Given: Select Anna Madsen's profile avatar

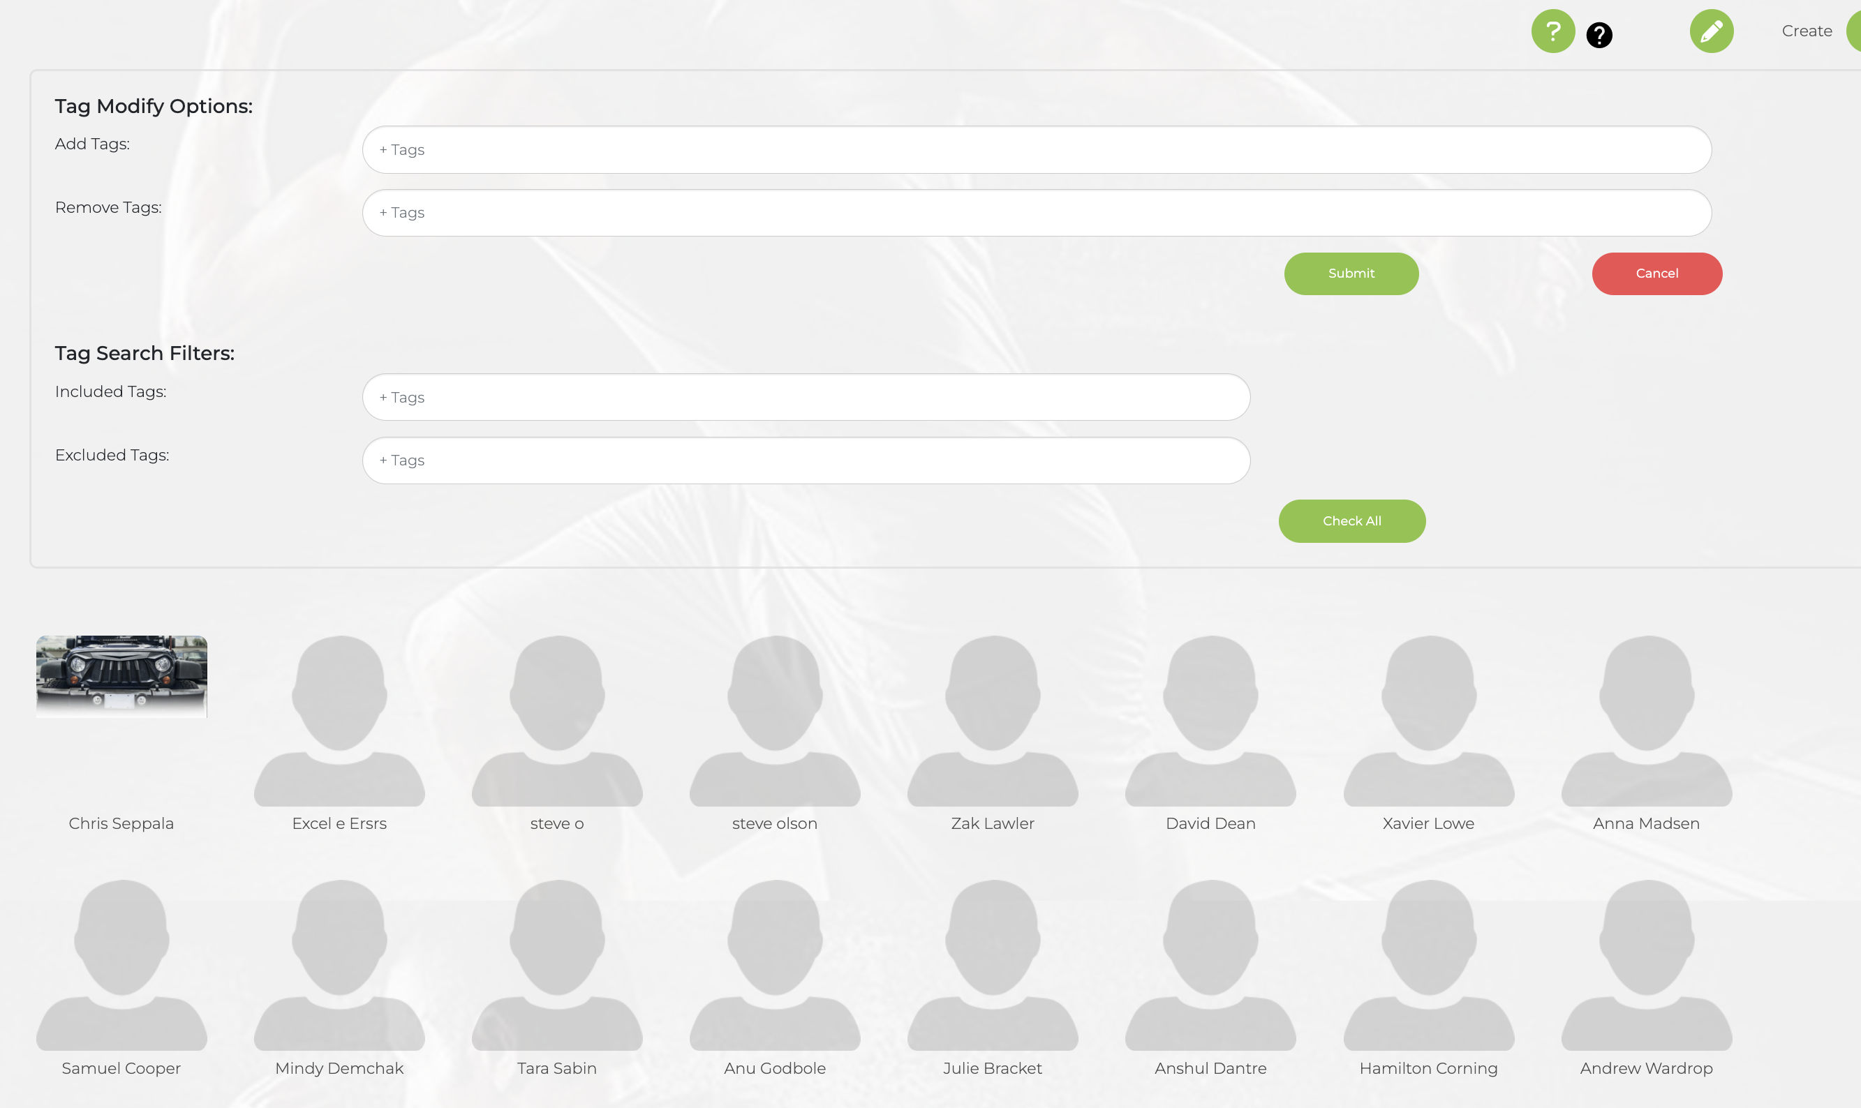Looking at the screenshot, I should tap(1645, 719).
